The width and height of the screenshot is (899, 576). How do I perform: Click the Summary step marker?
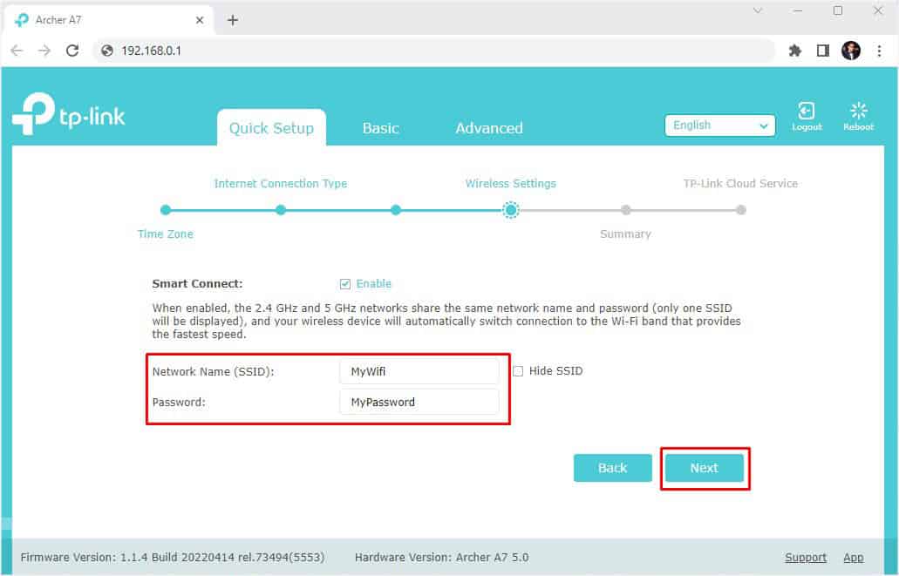tap(626, 210)
